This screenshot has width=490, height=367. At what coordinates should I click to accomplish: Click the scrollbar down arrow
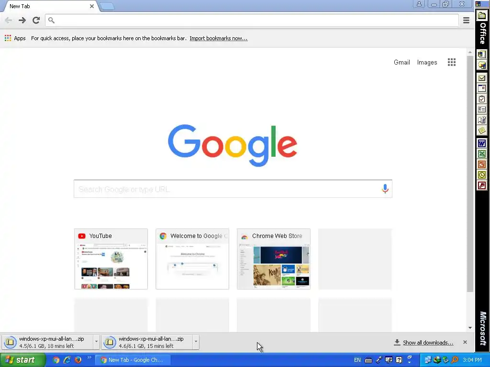(x=470, y=328)
